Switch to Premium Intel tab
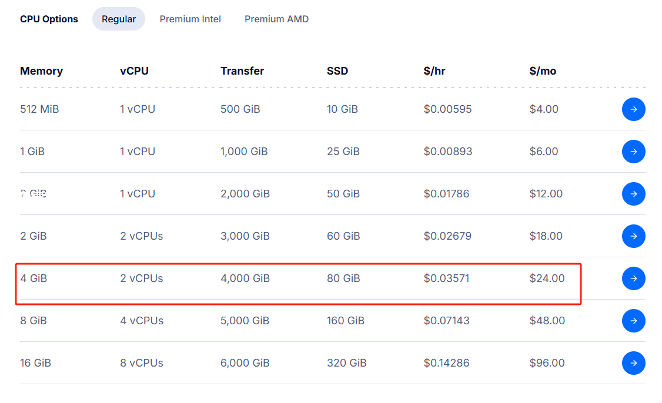Viewport: 662px width, 403px height. (x=190, y=19)
